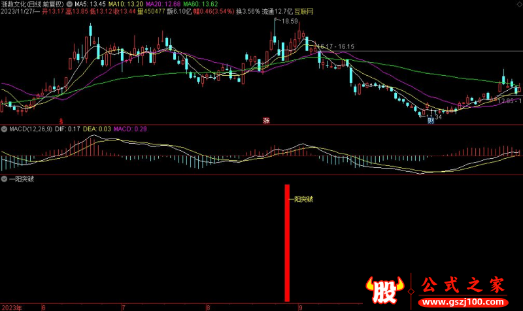
Task: Click the red $ event marker
Action: (61, 121)
